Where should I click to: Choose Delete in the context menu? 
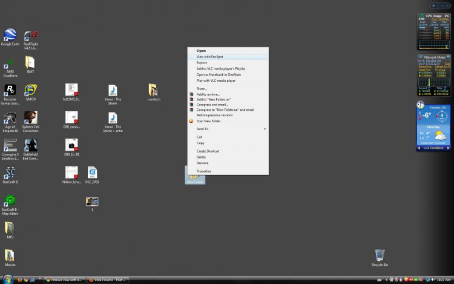pos(228,157)
